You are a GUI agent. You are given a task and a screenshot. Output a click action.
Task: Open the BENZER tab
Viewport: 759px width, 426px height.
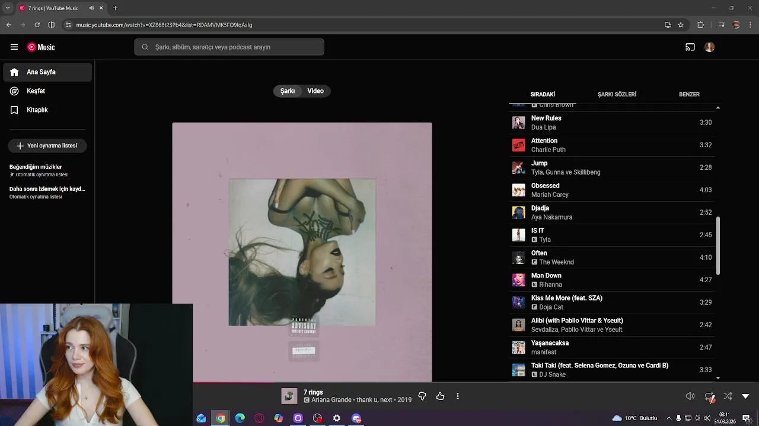(689, 95)
